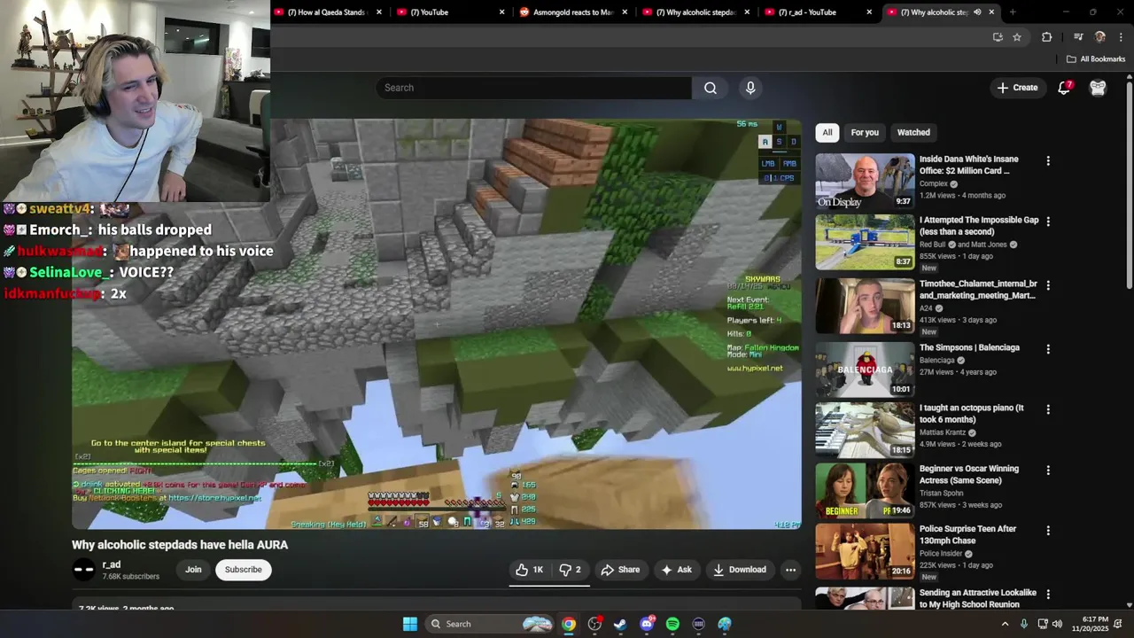The image size is (1134, 638).
Task: Open r_ad channel name link
Action: tap(112, 564)
